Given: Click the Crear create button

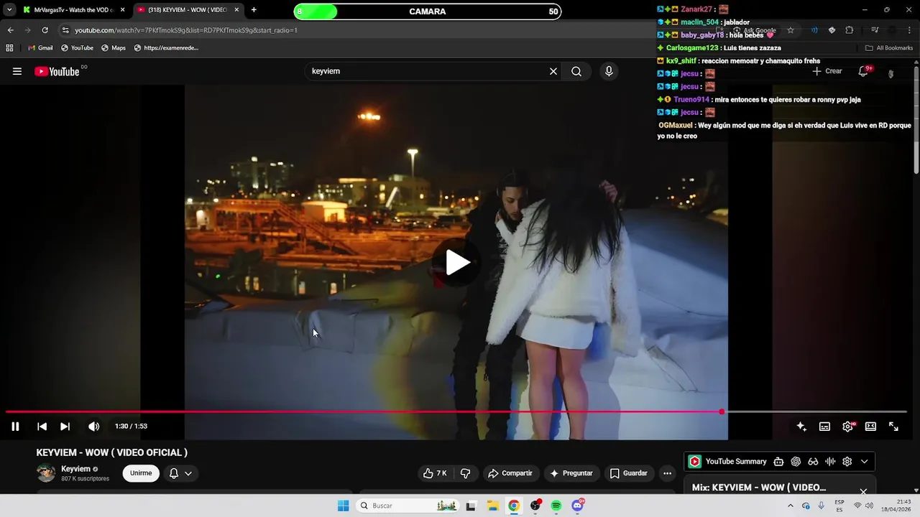Looking at the screenshot, I should pyautogui.click(x=827, y=71).
